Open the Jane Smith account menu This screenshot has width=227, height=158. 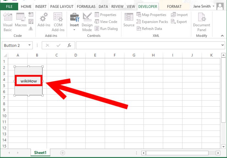point(204,6)
